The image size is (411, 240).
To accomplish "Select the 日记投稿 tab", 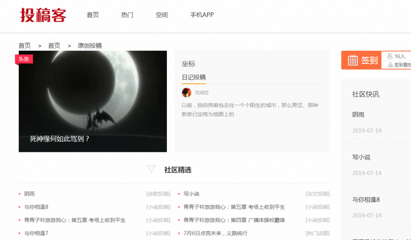I will tap(194, 78).
